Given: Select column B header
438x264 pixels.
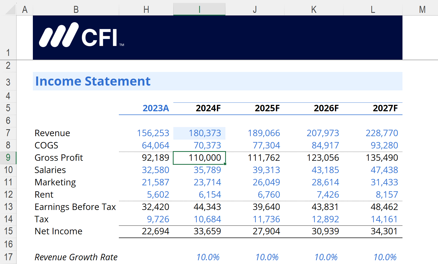Looking at the screenshot, I should (76, 10).
